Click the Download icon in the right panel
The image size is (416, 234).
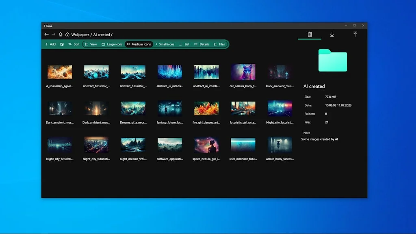coord(332,35)
